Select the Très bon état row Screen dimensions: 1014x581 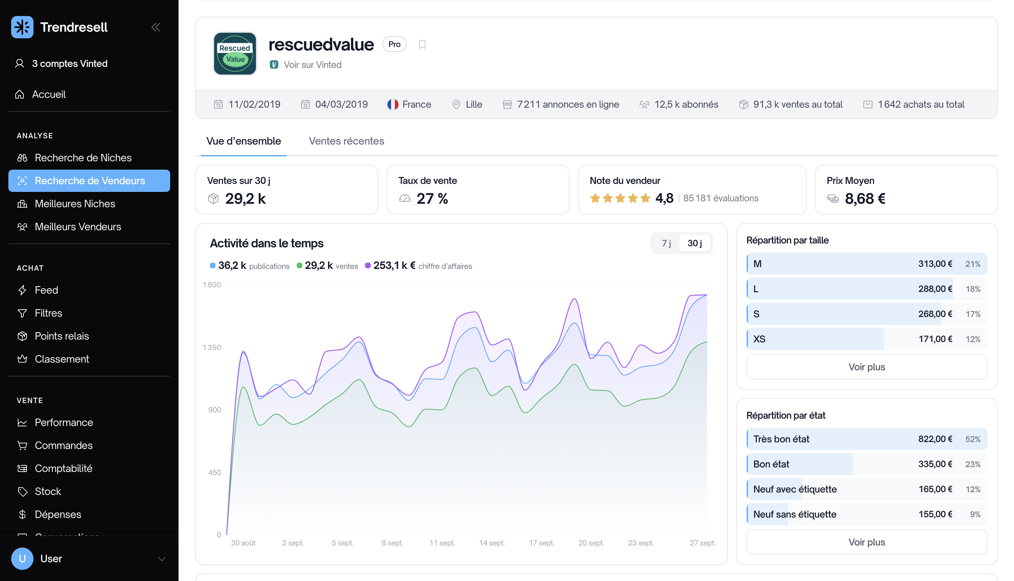point(867,439)
